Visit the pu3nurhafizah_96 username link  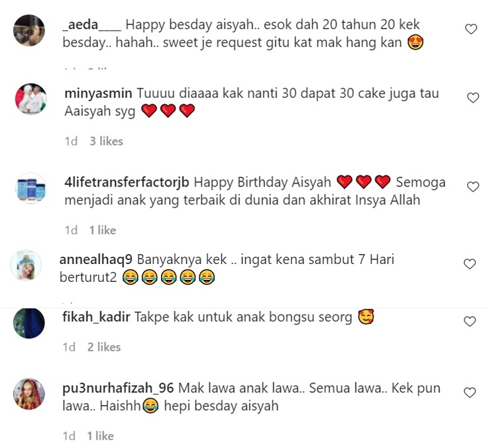pyautogui.click(x=118, y=388)
